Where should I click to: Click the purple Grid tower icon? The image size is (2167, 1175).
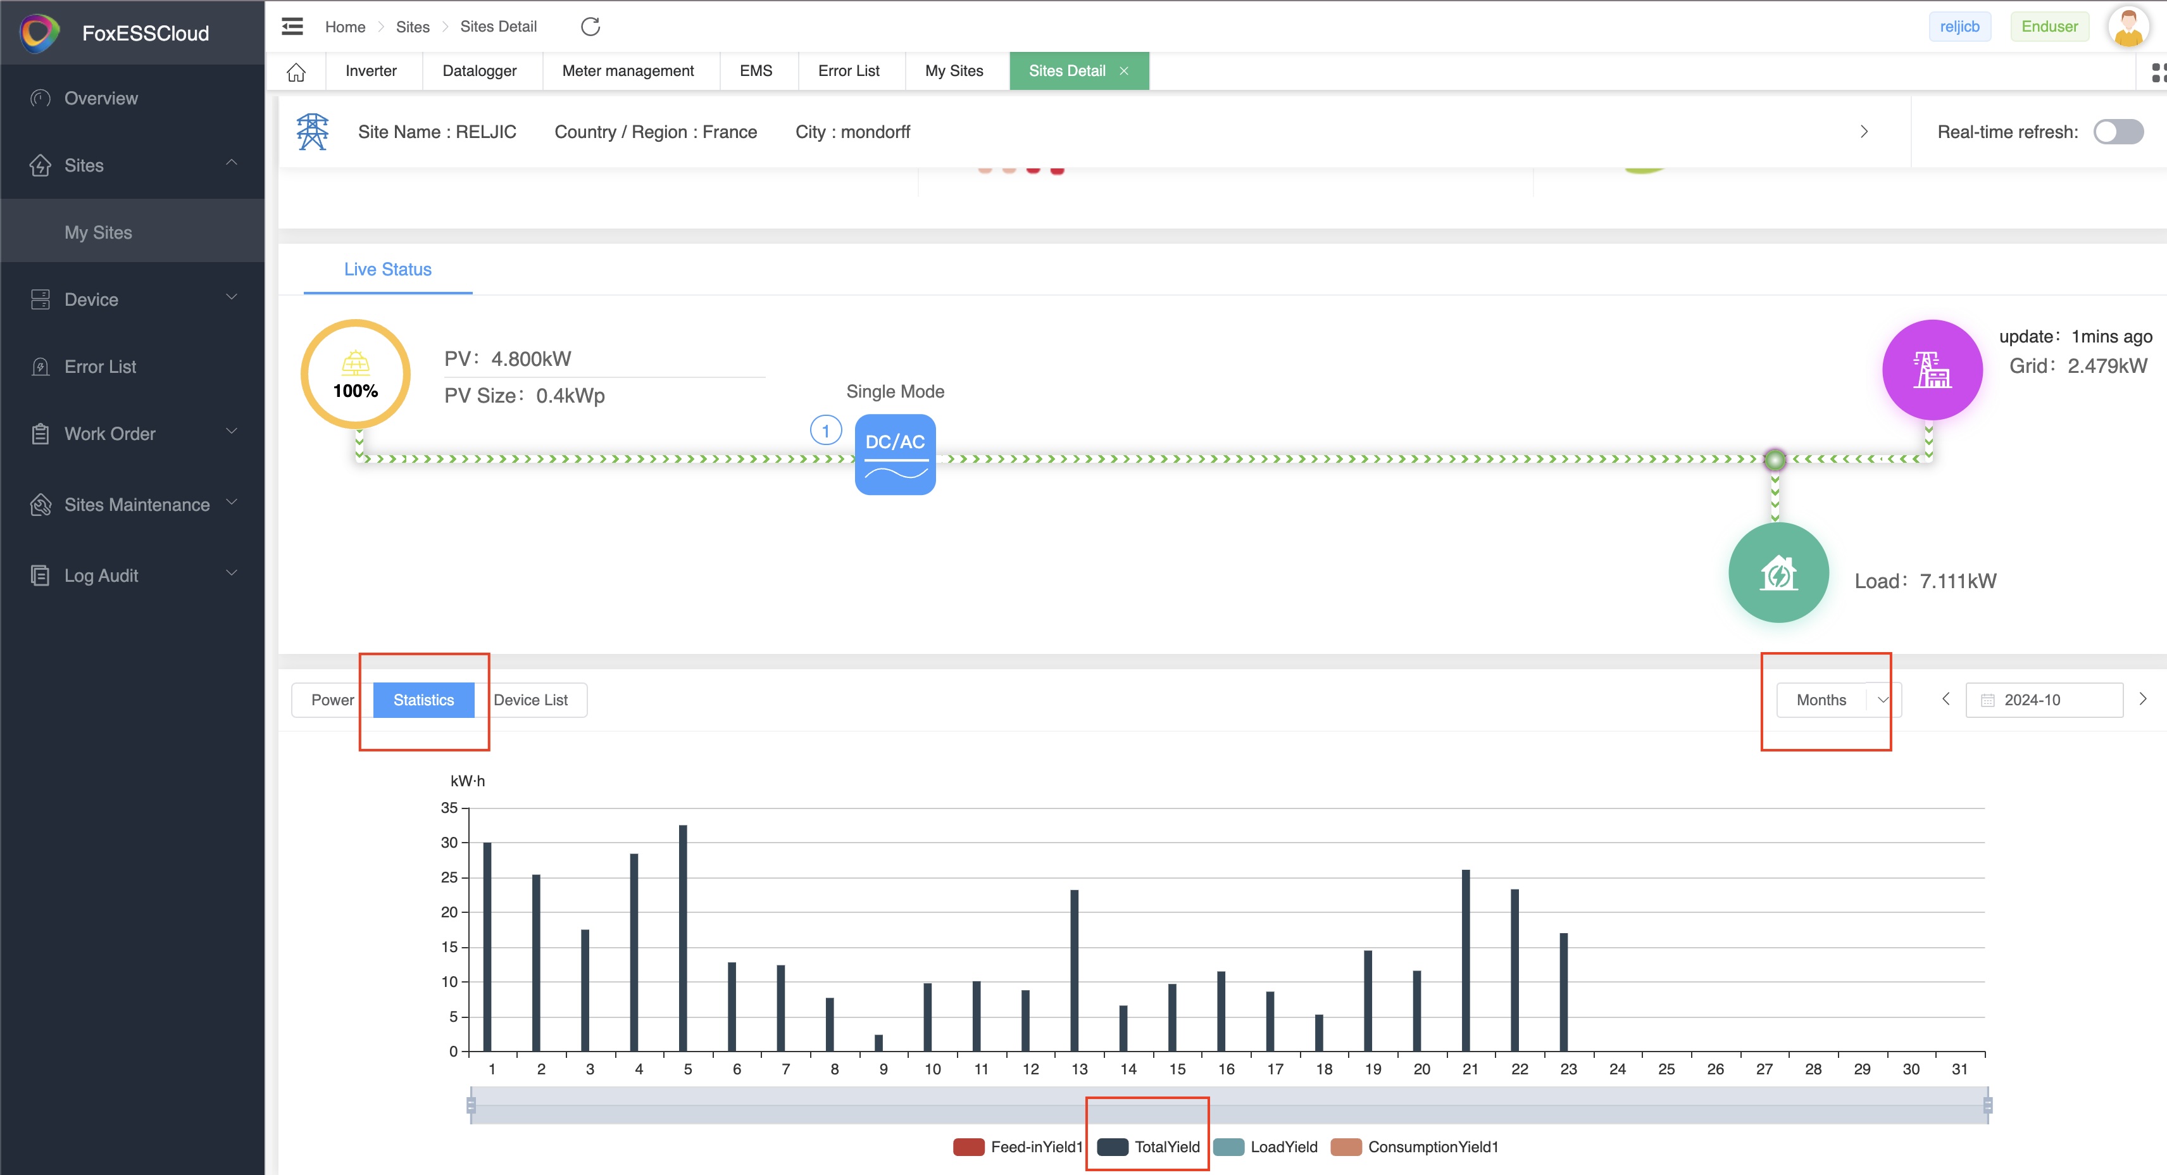click(x=1932, y=370)
